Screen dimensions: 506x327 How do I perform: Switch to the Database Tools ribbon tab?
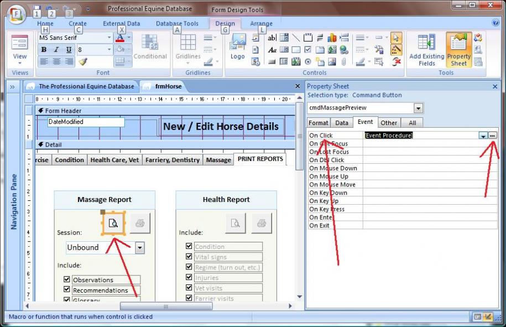(177, 23)
